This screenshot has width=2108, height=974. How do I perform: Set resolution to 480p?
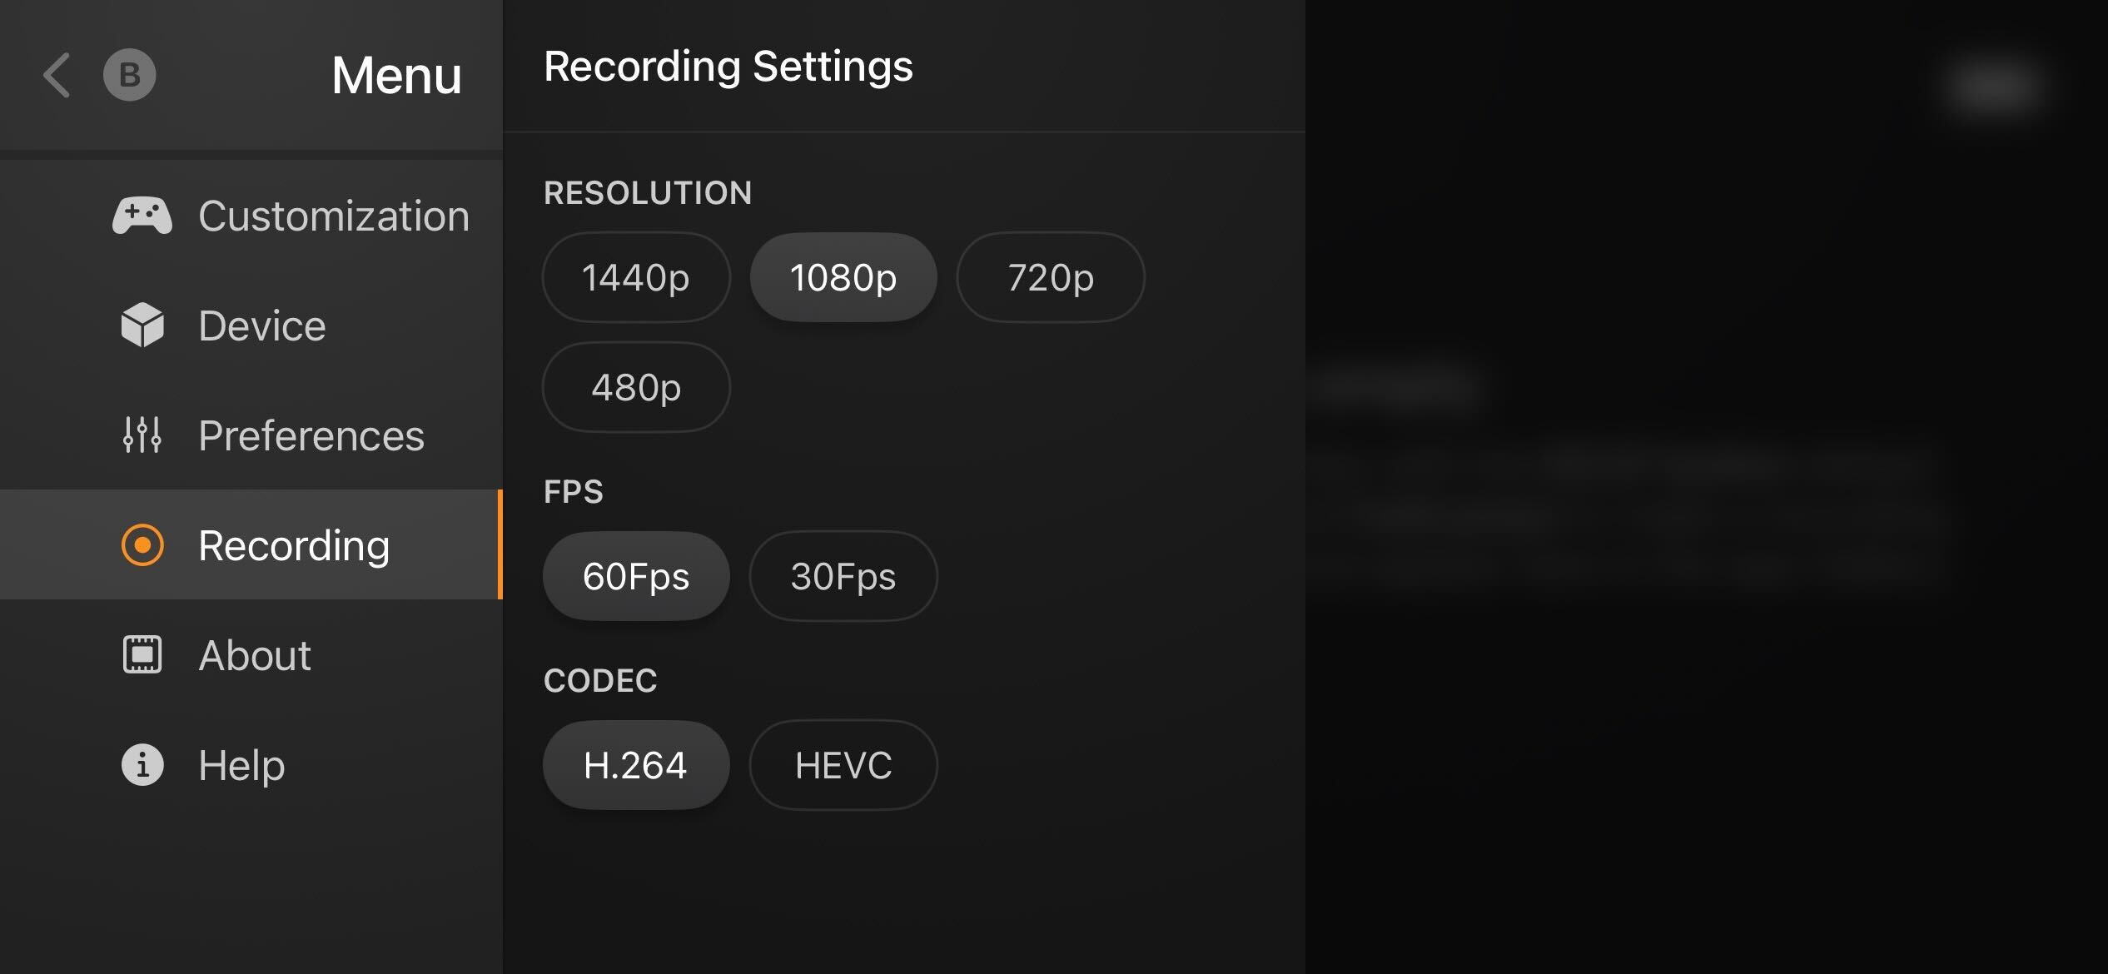click(636, 387)
